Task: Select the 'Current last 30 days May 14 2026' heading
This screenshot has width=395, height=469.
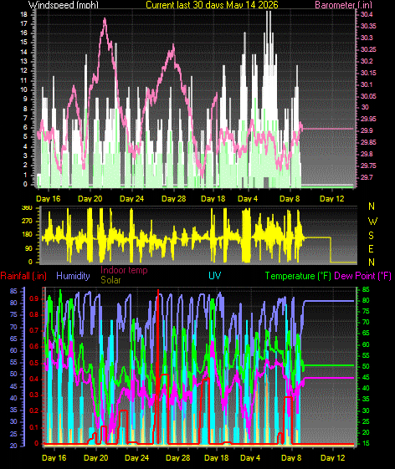Action: [212, 4]
